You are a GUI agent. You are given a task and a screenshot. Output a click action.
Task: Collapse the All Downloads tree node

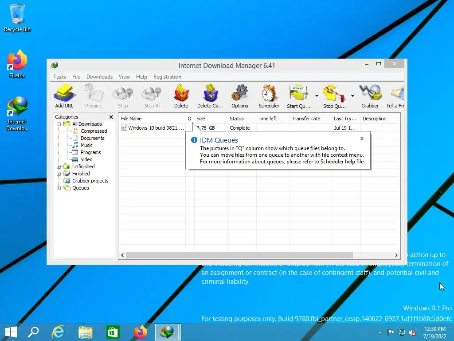(59, 124)
